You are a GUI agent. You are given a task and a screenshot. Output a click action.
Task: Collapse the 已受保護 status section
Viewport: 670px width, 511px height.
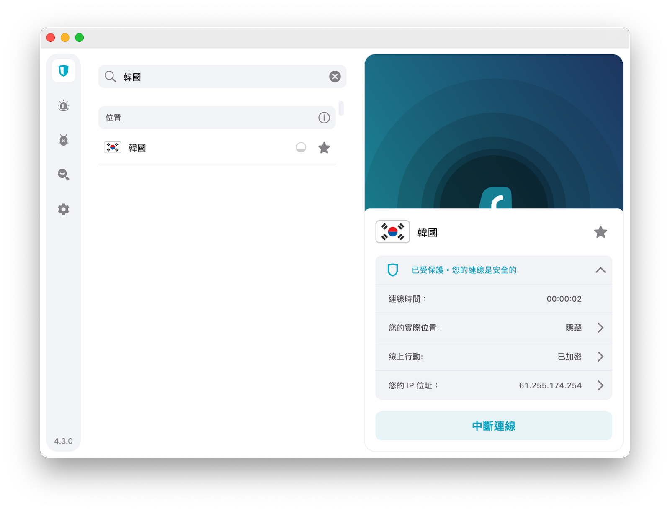(x=600, y=270)
